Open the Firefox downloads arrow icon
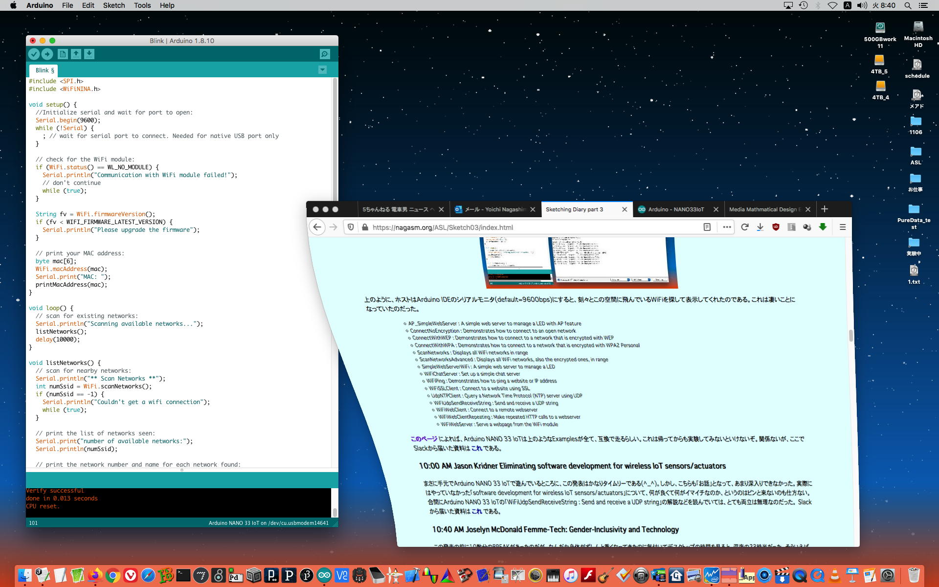This screenshot has height=587, width=939. point(760,227)
